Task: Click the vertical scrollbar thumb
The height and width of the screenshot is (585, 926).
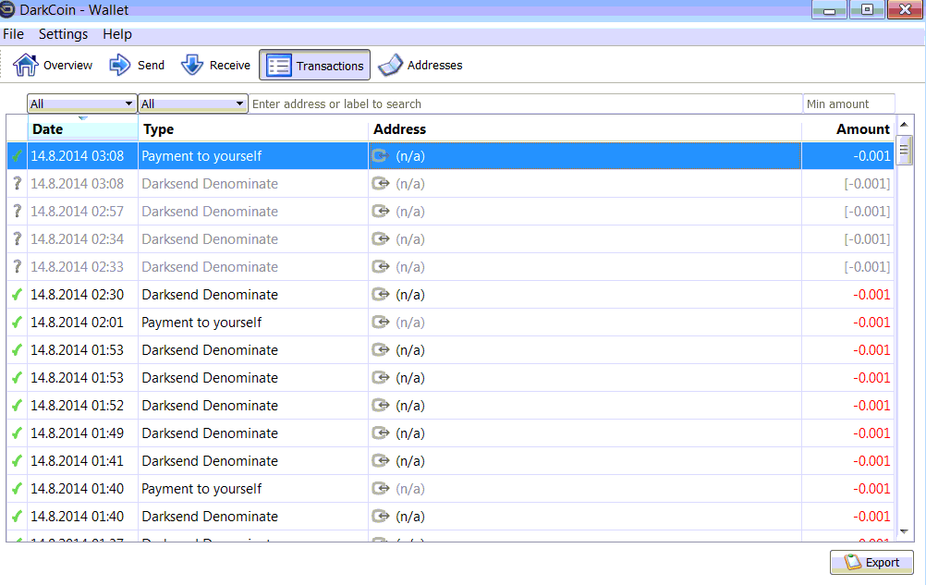Action: (x=904, y=151)
